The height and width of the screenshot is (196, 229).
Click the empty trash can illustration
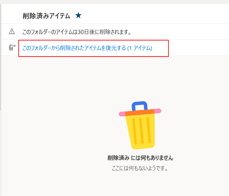tap(140, 125)
